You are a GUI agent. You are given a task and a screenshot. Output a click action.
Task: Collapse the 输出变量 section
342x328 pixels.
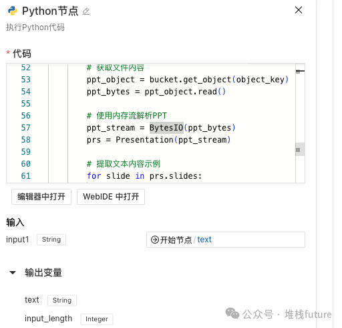(13, 272)
